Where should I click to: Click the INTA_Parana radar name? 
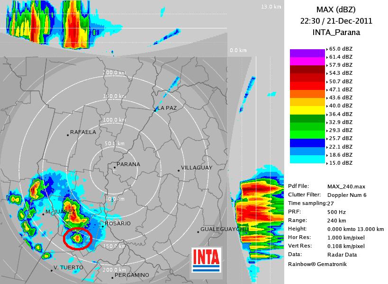click(336, 32)
